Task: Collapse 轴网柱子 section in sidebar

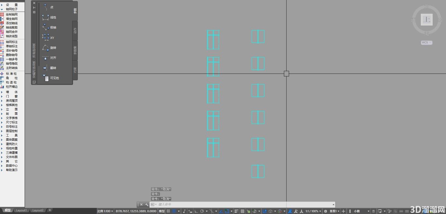Action: click(9, 9)
